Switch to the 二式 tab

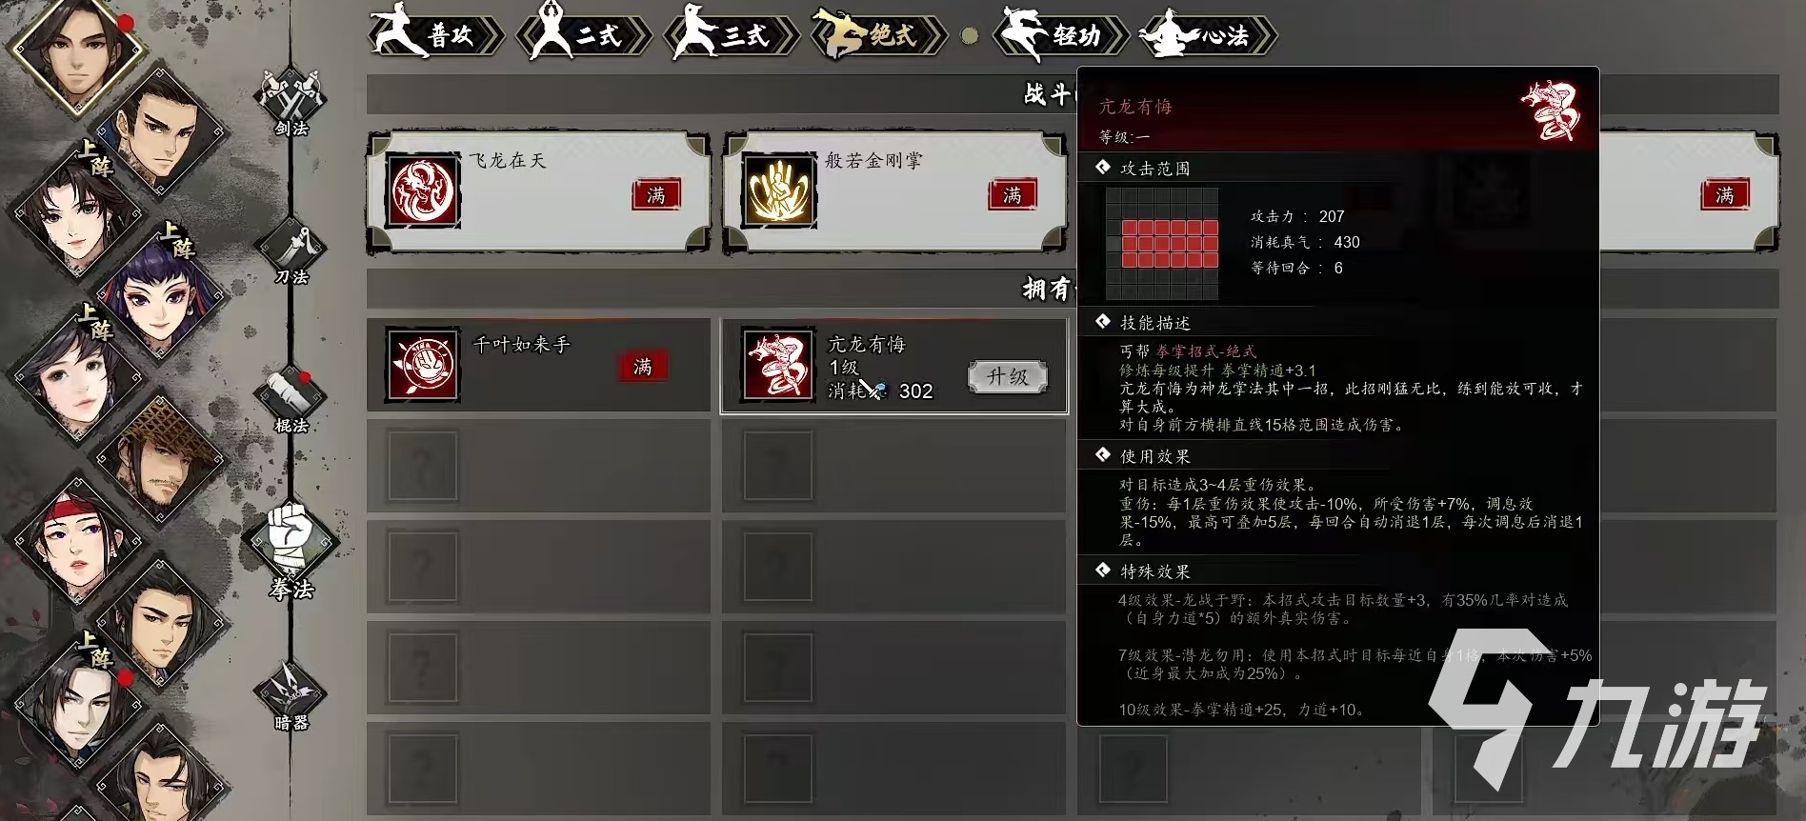tap(584, 34)
